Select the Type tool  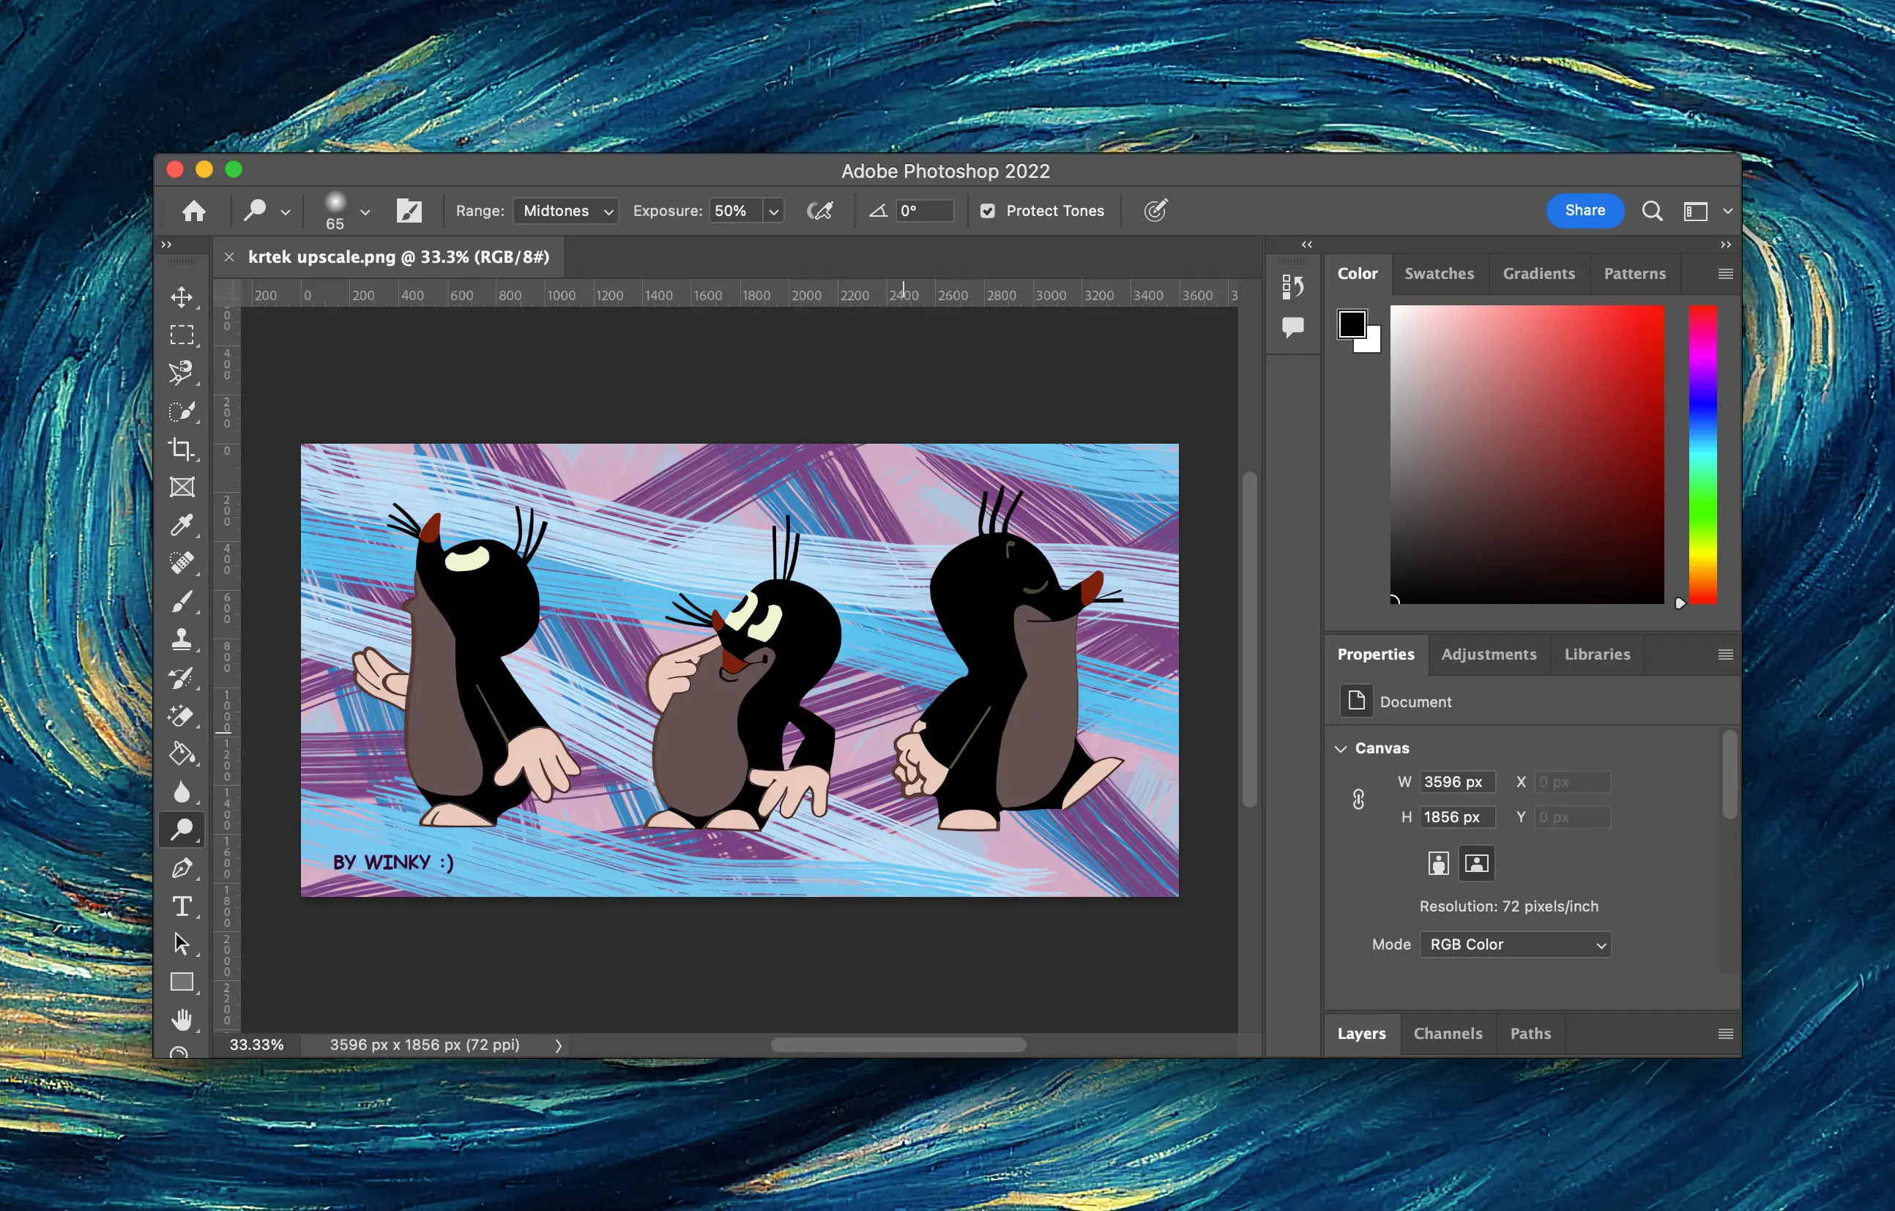coord(182,906)
